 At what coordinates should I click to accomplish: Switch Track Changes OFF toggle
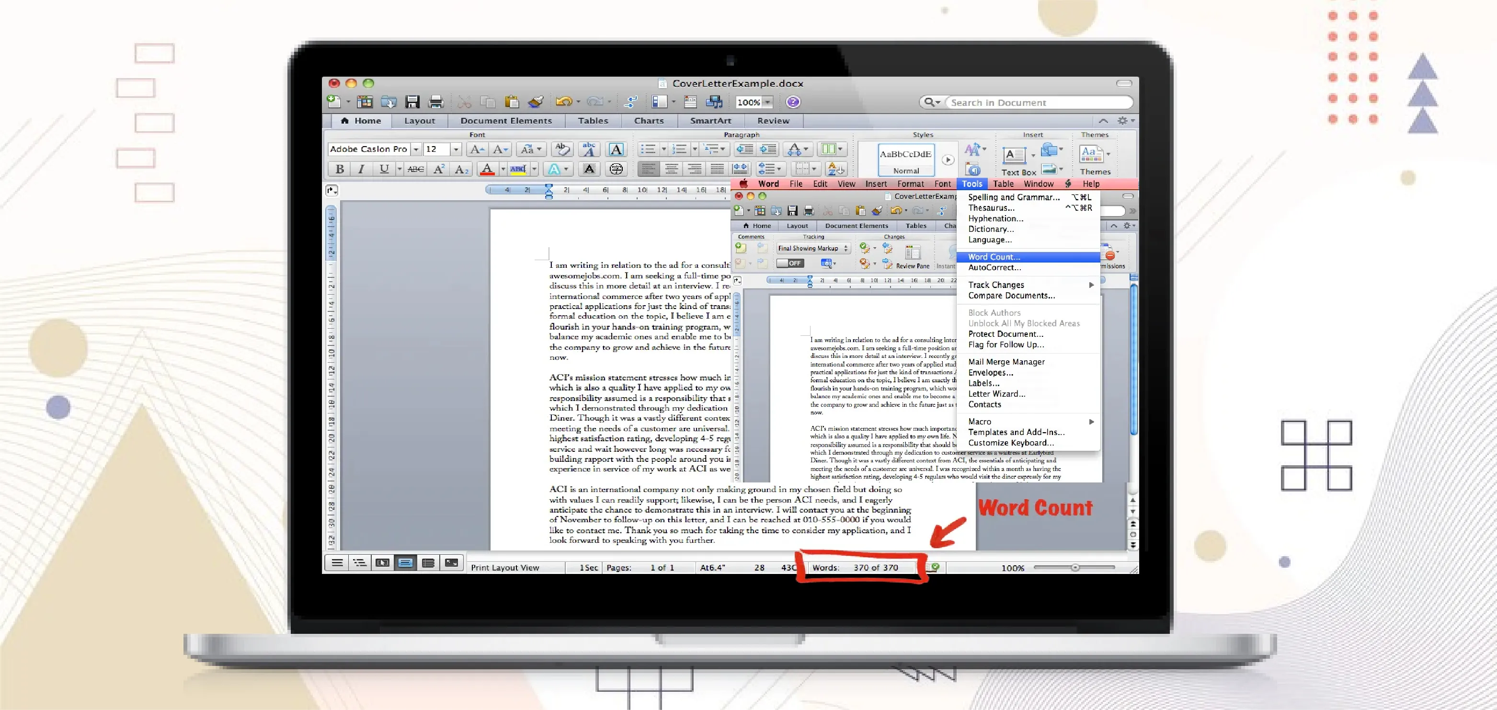[790, 263]
